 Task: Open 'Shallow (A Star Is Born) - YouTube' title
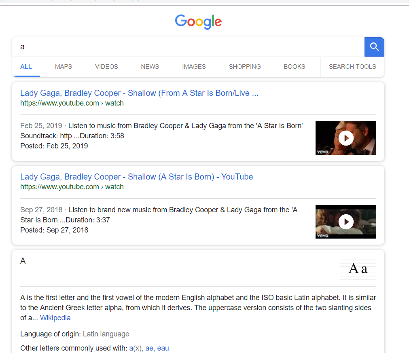tap(136, 177)
